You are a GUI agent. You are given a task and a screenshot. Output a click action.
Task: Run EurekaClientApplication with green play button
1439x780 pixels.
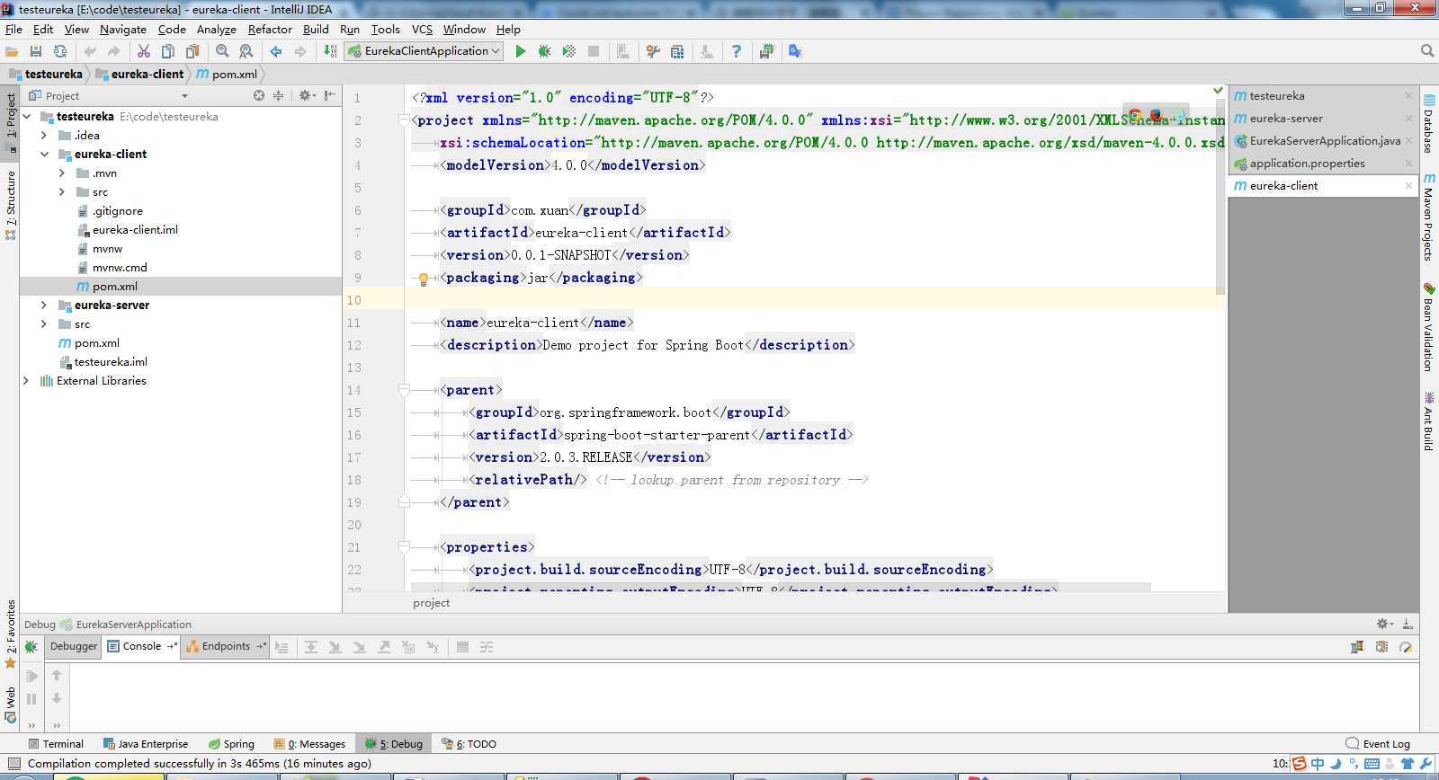pos(520,51)
